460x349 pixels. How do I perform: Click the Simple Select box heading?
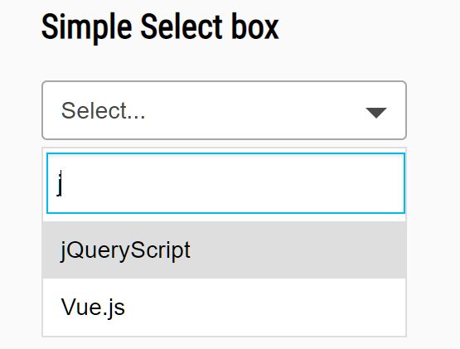[160, 27]
